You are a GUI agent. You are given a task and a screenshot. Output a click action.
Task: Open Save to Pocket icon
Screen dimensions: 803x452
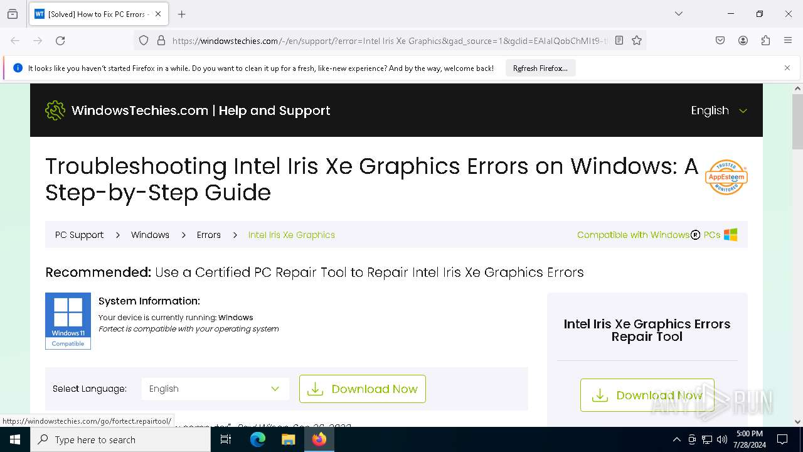720,40
